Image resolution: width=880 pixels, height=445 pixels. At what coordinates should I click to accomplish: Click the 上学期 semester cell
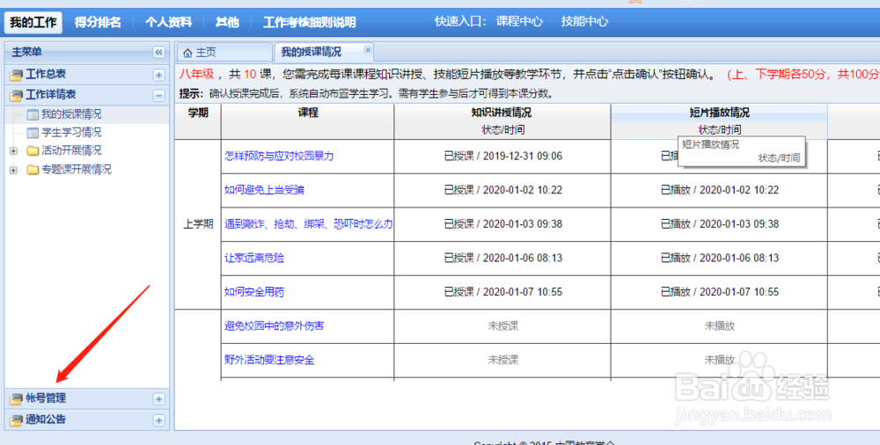tap(198, 224)
